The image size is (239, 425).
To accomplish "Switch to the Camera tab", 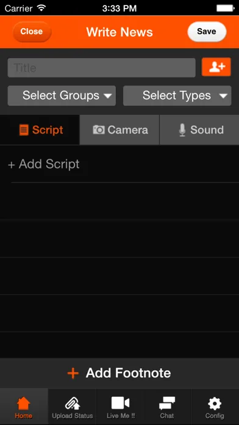I will pos(120,130).
